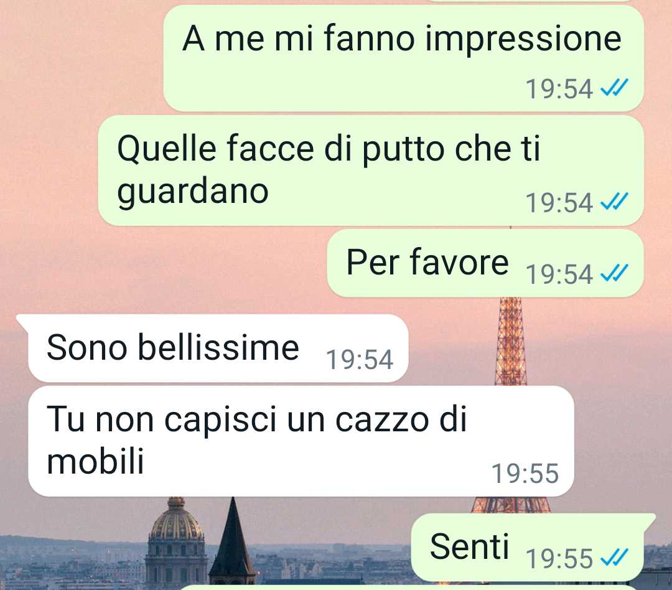
Task: Tap the word 'mobili' in the received message
Action: tap(95, 461)
